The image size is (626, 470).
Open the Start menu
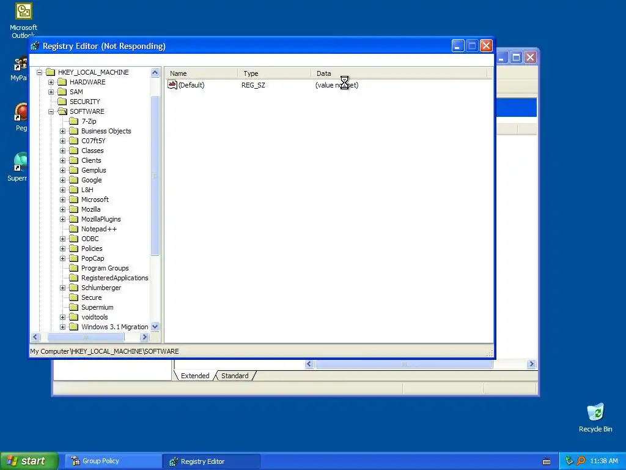[29, 461]
